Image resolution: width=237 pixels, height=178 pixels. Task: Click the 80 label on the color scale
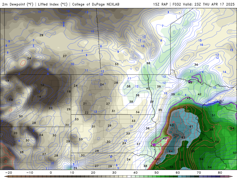pos(220,173)
